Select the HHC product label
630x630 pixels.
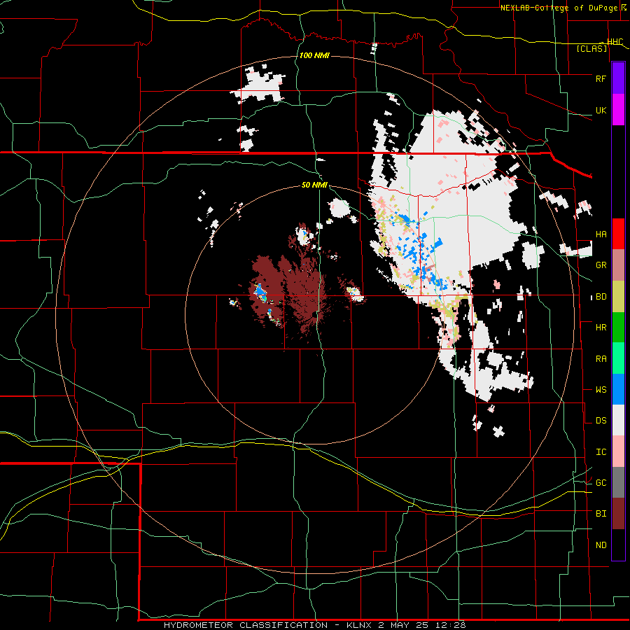click(615, 42)
